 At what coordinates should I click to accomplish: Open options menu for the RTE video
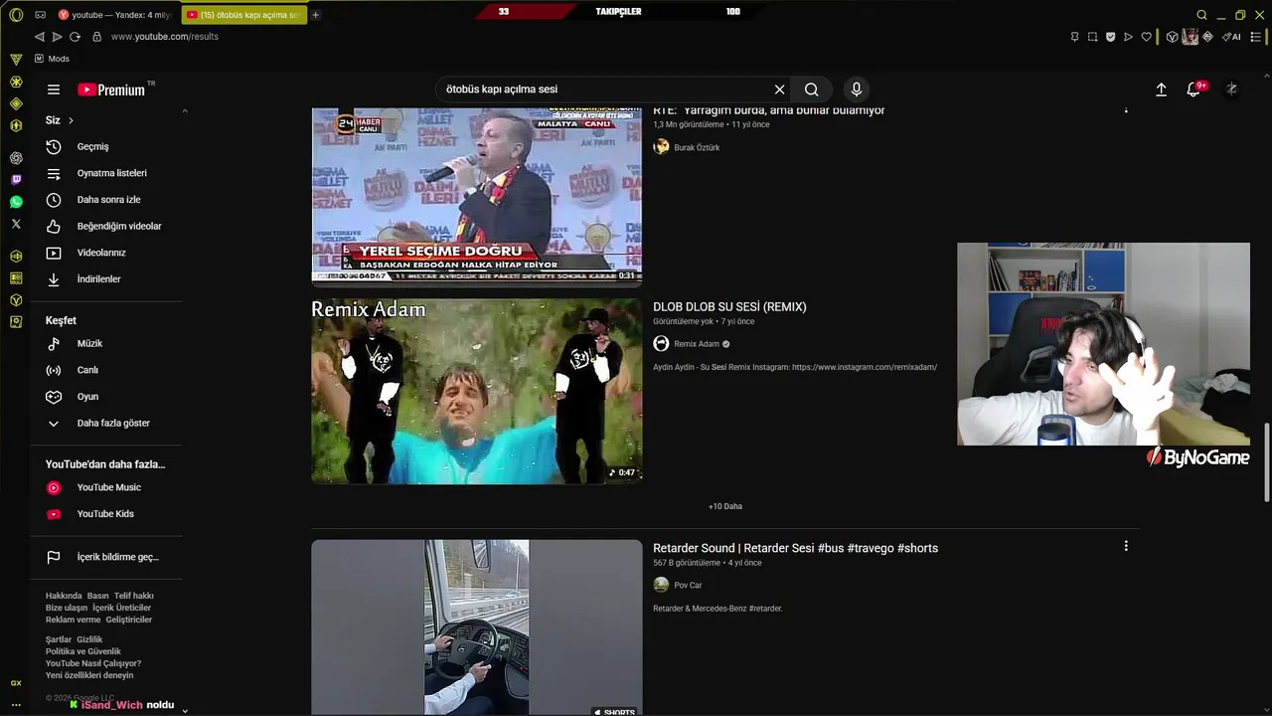tap(1126, 109)
